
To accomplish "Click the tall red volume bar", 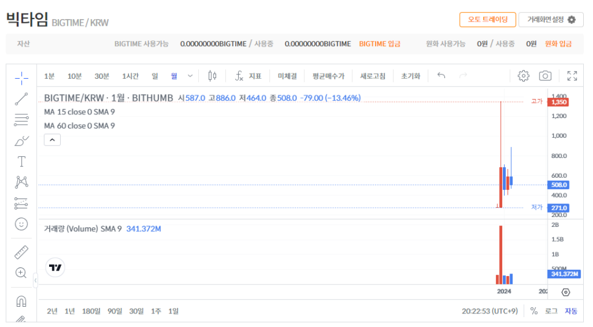I will (501, 254).
